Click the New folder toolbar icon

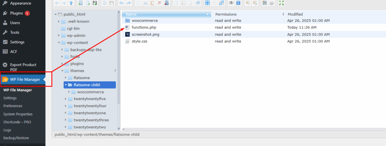click(x=80, y=3)
